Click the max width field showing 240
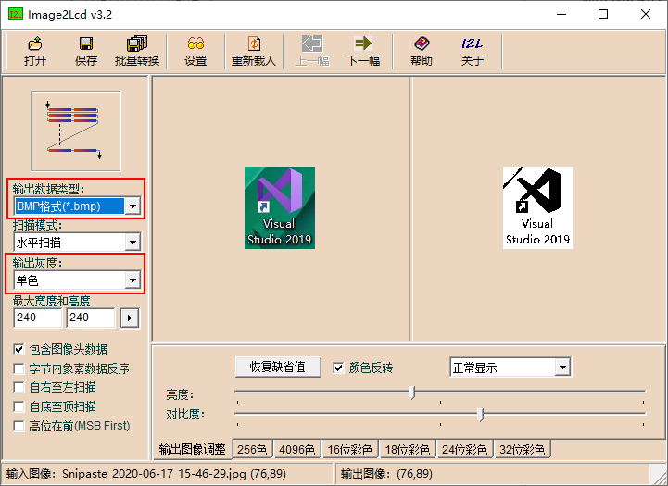The width and height of the screenshot is (668, 486). pos(37,318)
